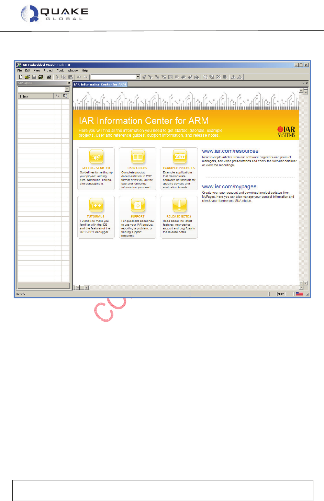Click the IAR Embedded Workbench title bar icon
Screen dimensions: 324x501
point(19,65)
